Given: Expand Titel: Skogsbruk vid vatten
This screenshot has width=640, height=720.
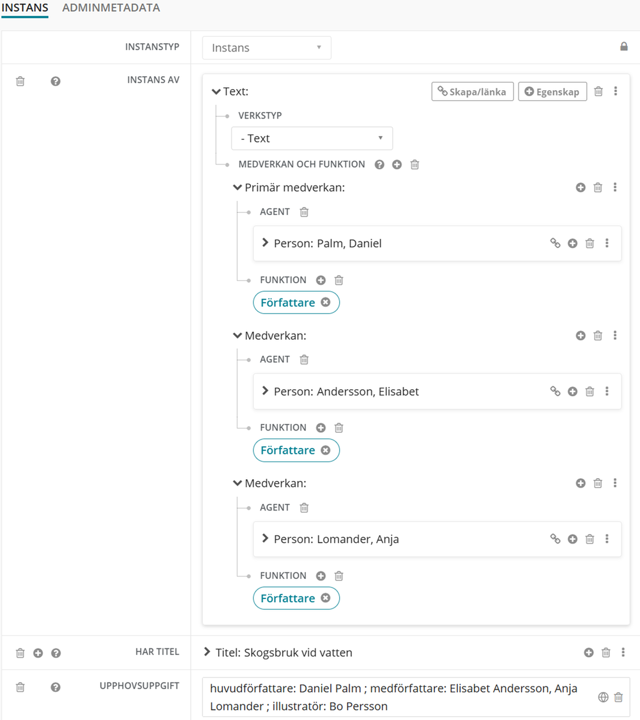Looking at the screenshot, I should click(206, 652).
